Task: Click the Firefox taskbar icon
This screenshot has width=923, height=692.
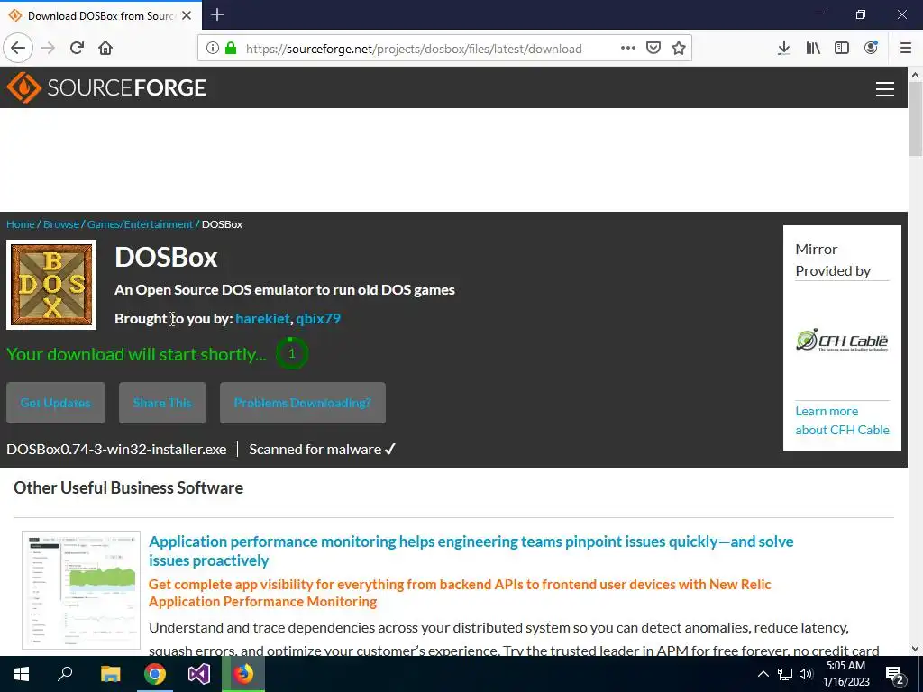Action: [x=243, y=674]
